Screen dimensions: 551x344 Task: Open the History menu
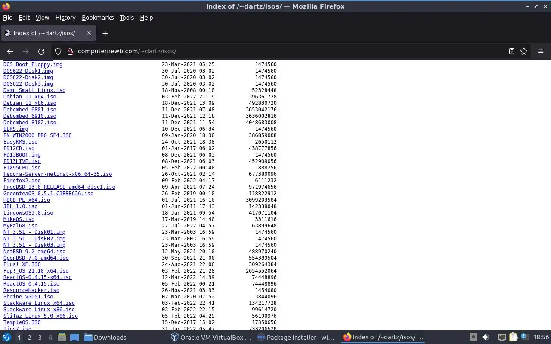(65, 18)
